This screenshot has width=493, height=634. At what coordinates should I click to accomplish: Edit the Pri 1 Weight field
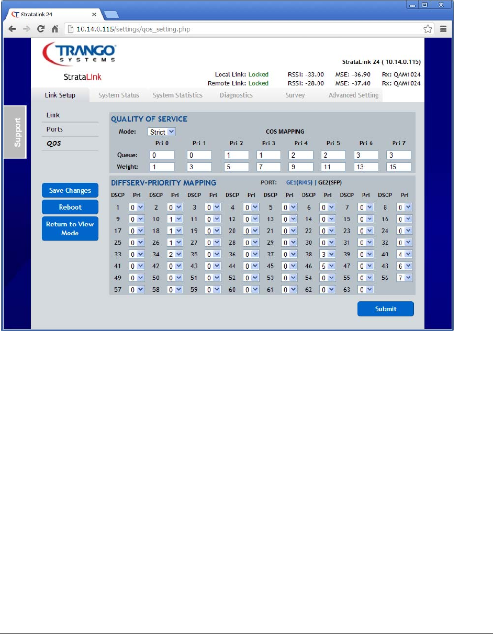coord(199,167)
